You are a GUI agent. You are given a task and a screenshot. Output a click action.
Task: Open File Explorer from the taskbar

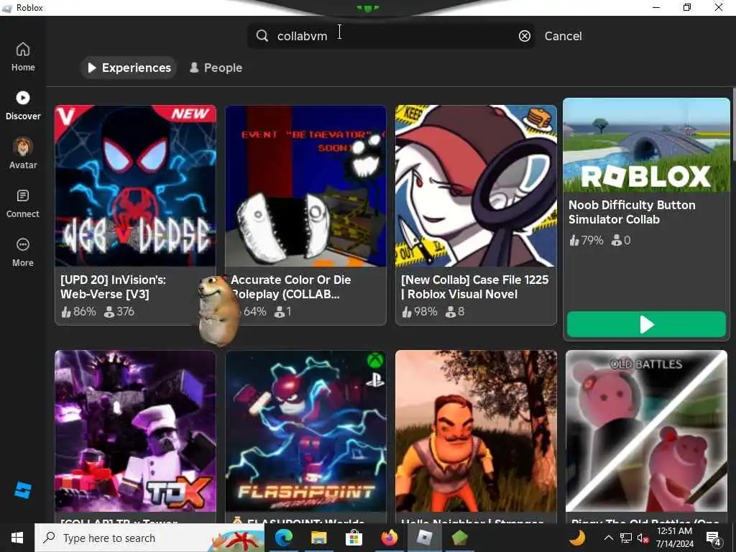pyautogui.click(x=318, y=538)
